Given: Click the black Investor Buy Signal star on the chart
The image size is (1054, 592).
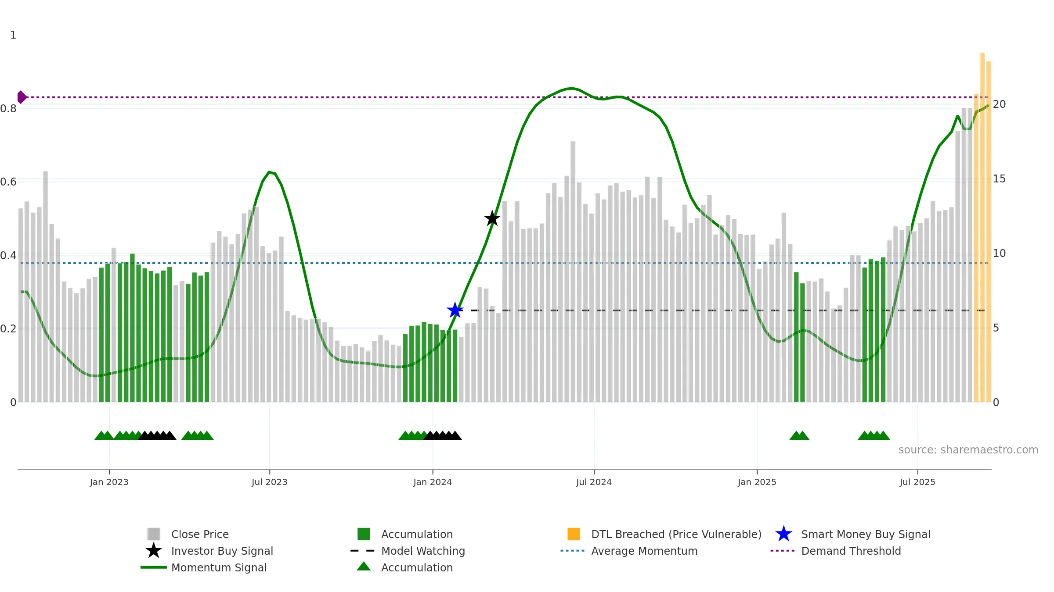Looking at the screenshot, I should pyautogui.click(x=492, y=218).
